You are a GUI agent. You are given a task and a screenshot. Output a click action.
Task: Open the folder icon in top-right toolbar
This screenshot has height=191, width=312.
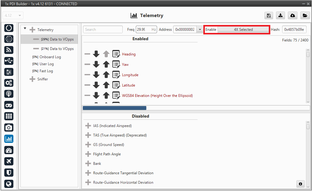tap(304, 16)
